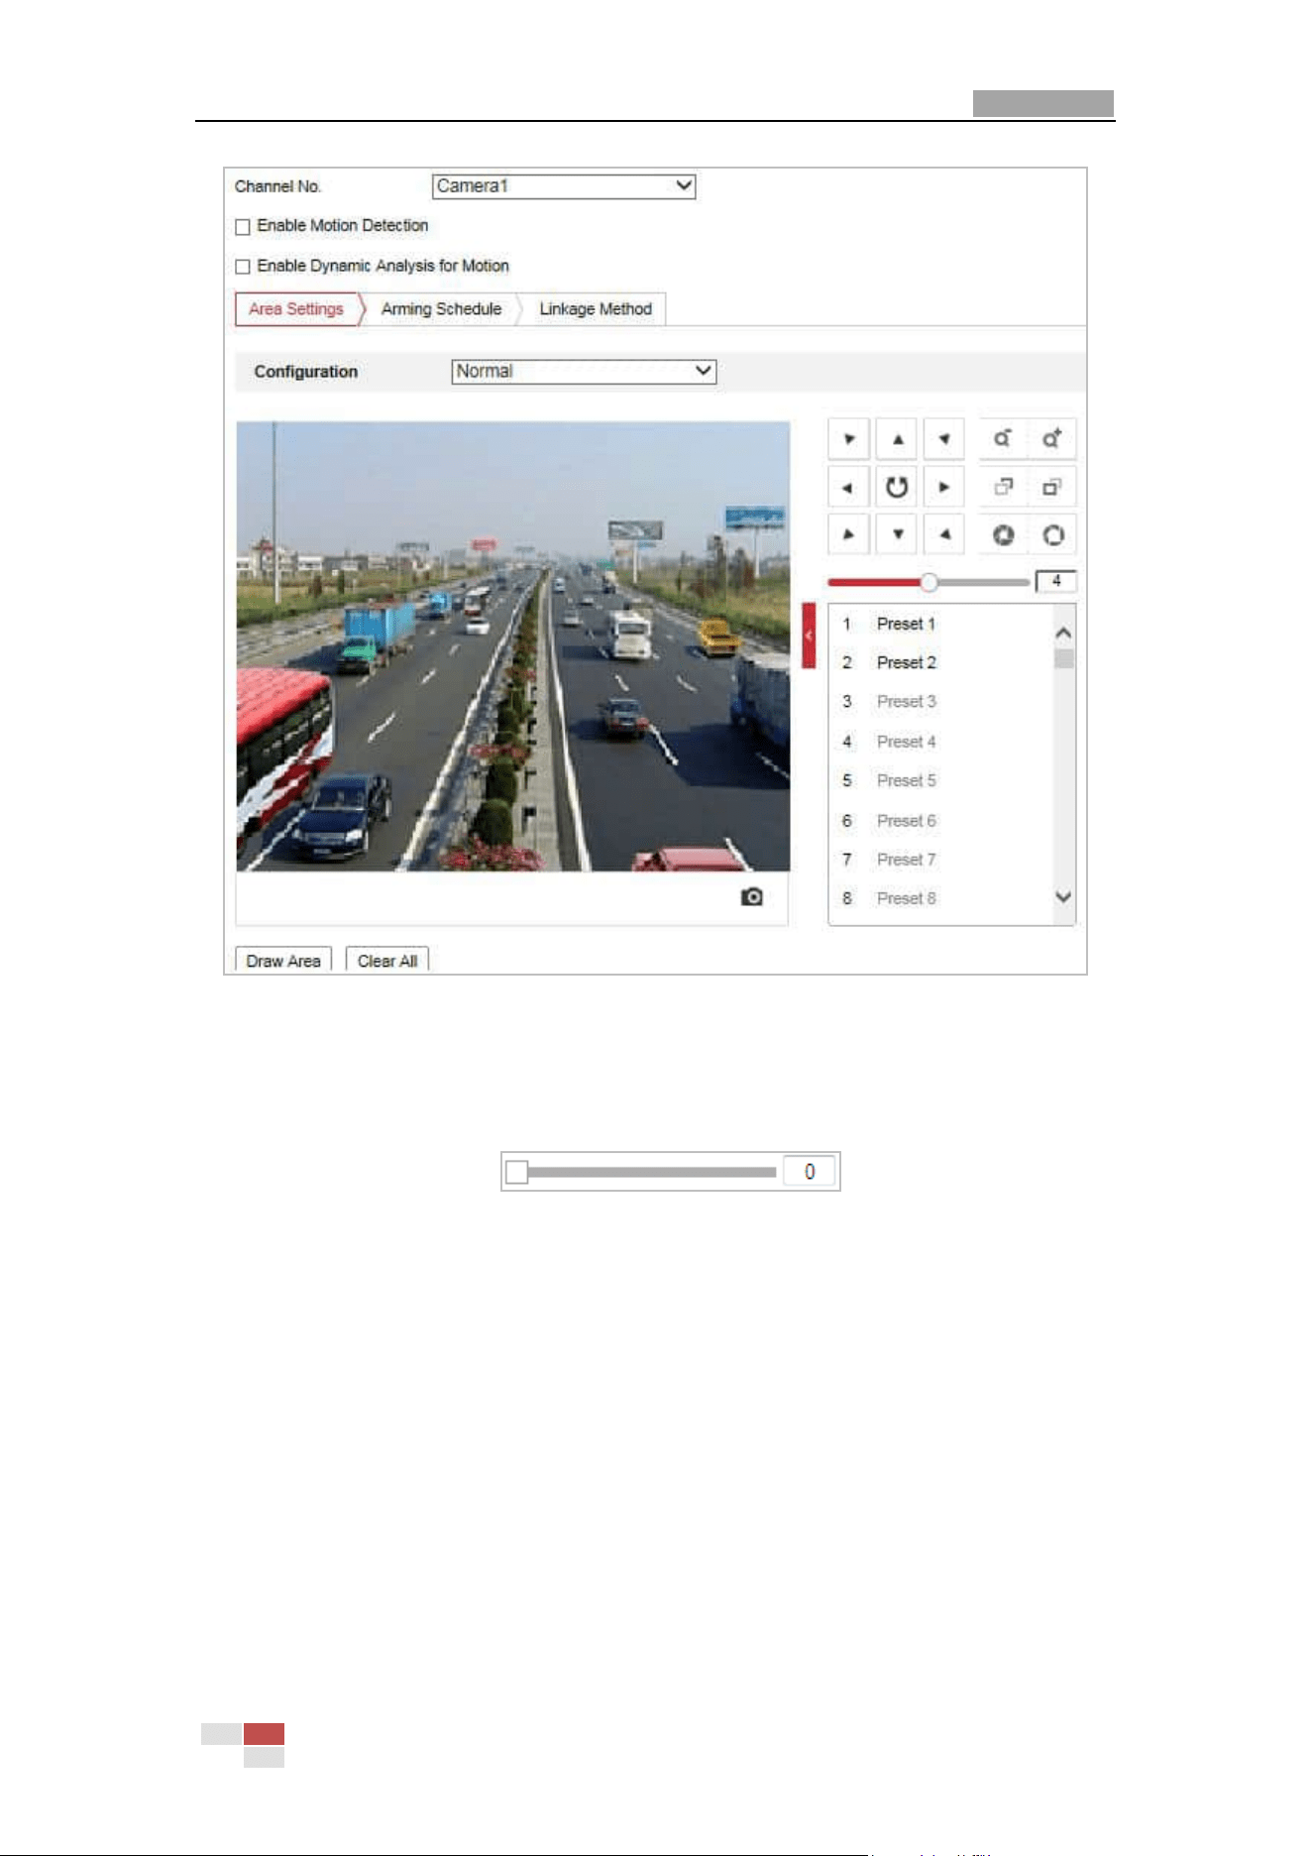Click the zoom in magnifier icon
Viewport: 1312px width, 1856px height.
[1051, 438]
